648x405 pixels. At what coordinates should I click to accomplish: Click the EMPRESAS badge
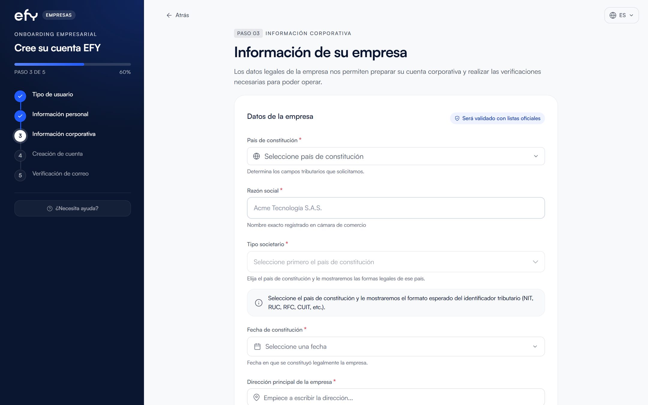coord(59,15)
